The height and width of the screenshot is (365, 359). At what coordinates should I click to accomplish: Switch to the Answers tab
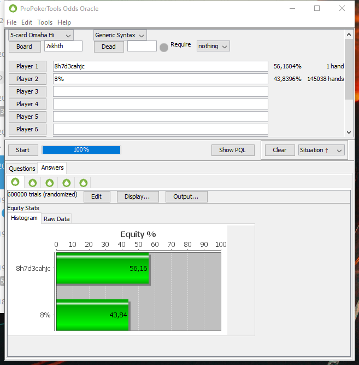click(x=52, y=167)
